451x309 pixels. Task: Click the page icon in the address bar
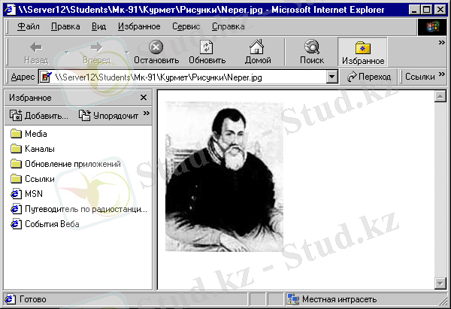click(46, 77)
